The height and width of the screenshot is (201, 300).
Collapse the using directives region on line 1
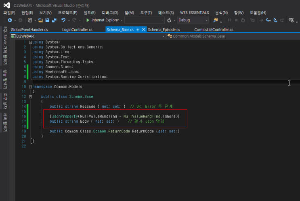pyautogui.click(x=30, y=42)
